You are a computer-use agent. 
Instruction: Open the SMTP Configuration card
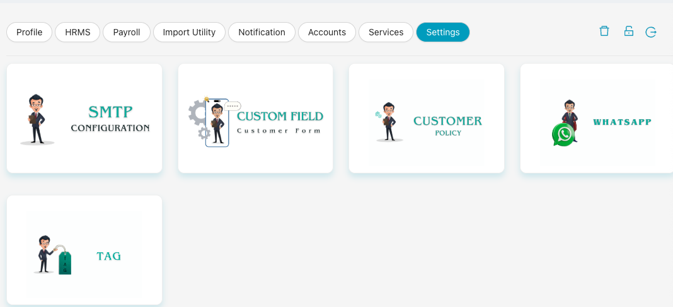(x=84, y=119)
